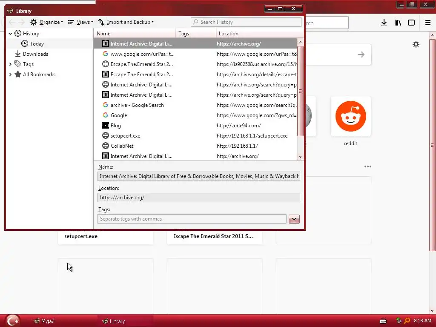Click the Mypal page scrollbar thumb

click(x=432, y=145)
